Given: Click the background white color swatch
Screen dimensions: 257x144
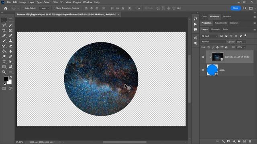Looking at the screenshot, I should coord(10,82).
